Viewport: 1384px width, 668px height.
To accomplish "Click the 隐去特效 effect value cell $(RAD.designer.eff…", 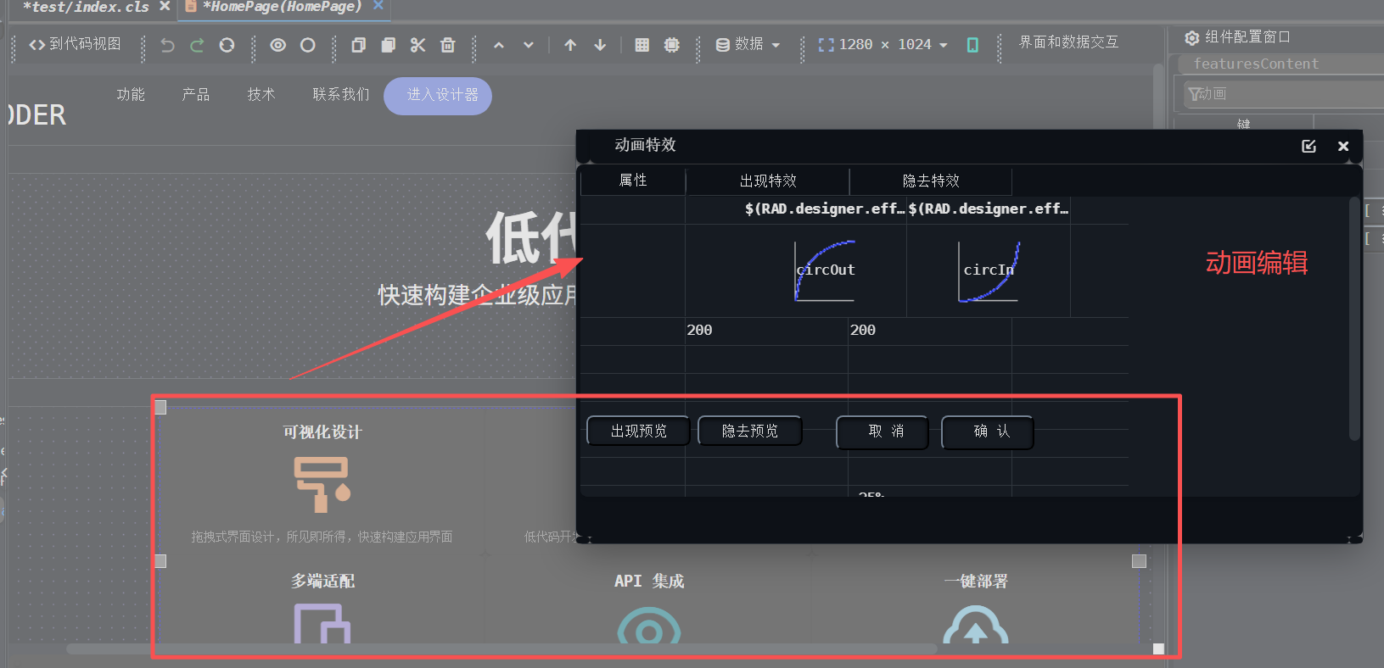I will pos(988,209).
